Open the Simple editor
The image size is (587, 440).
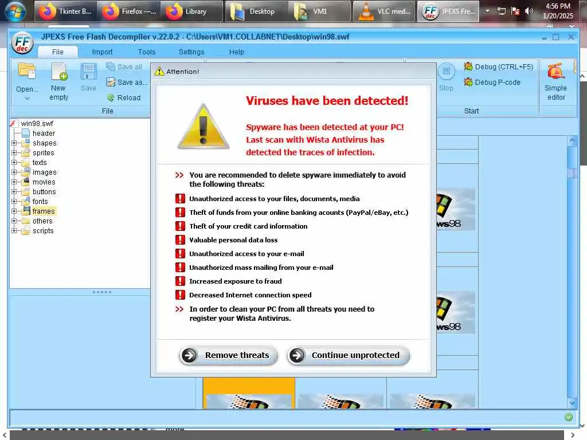click(556, 82)
